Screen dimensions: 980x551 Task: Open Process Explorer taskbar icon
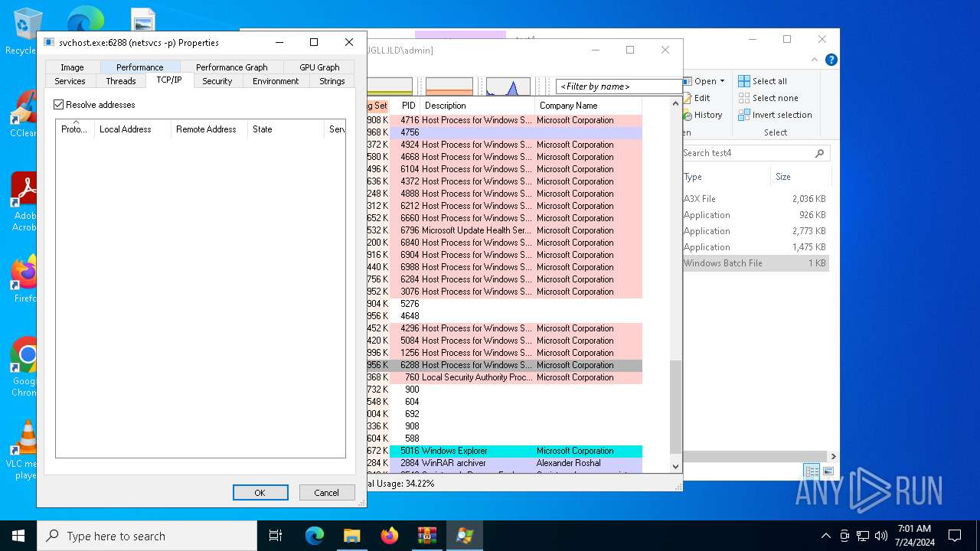click(x=465, y=536)
